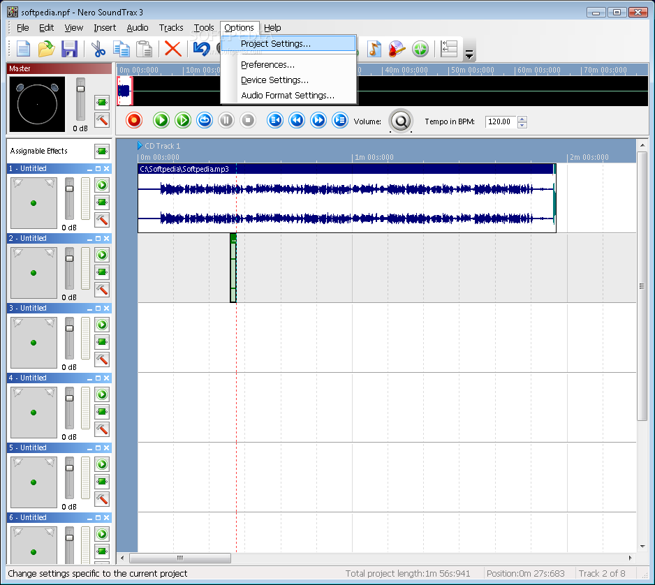Click the Master hammer tool icon
Screen dimensions: 655x585
coord(102,120)
